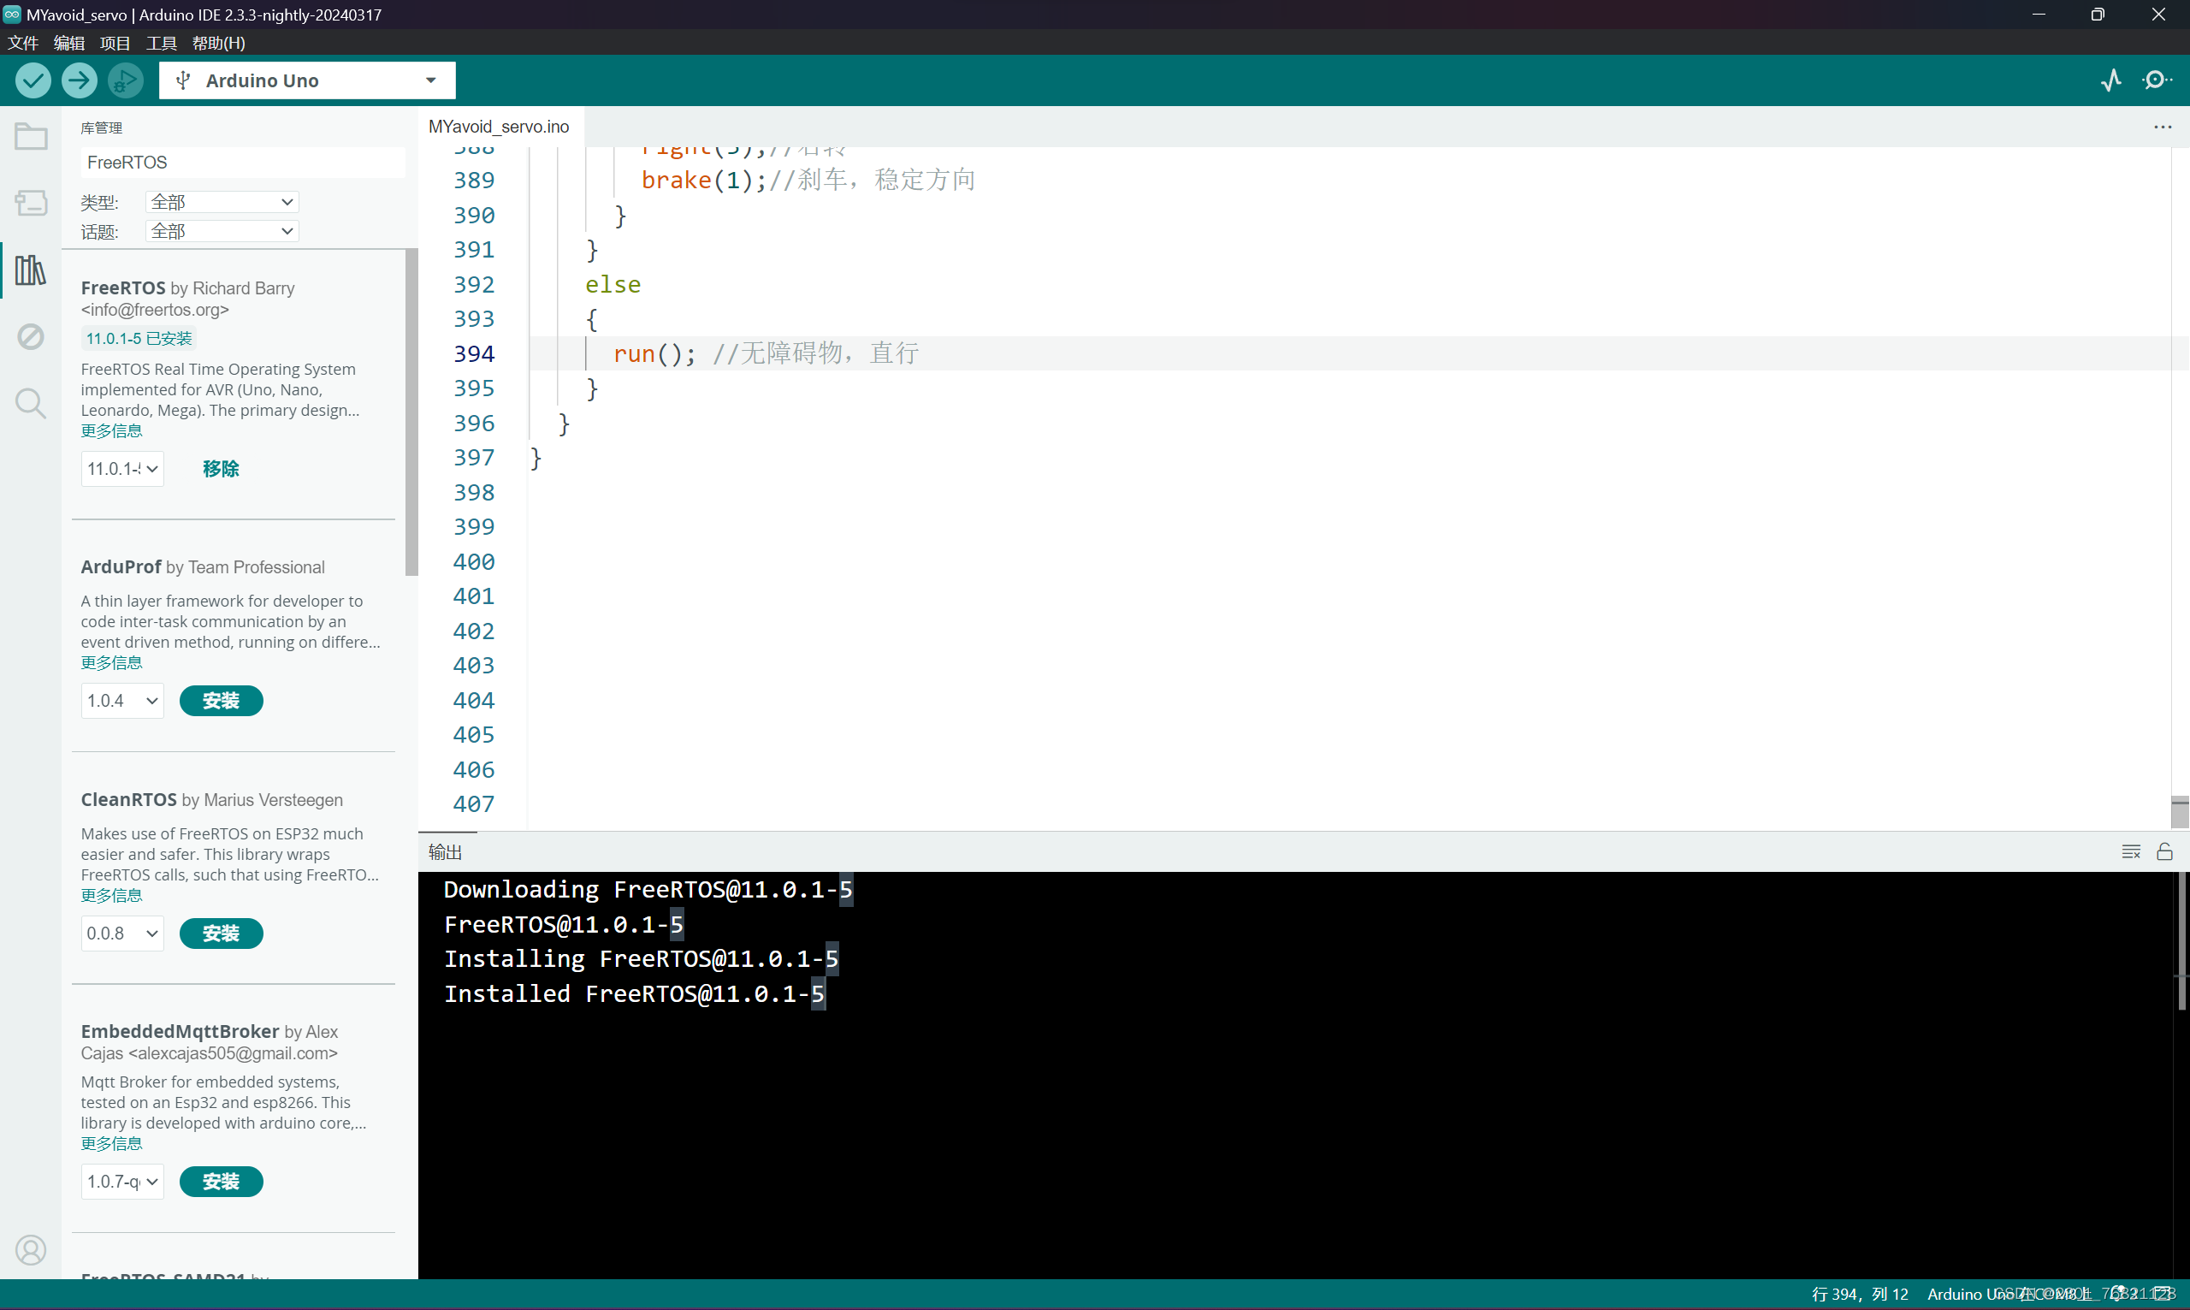Open the ArduProf version 1.0.4 dropdown
The width and height of the screenshot is (2190, 1310).
coord(122,701)
